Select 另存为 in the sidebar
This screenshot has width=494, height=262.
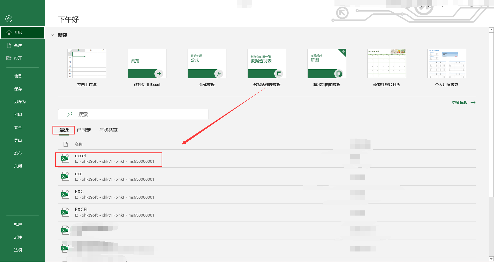pyautogui.click(x=20, y=102)
